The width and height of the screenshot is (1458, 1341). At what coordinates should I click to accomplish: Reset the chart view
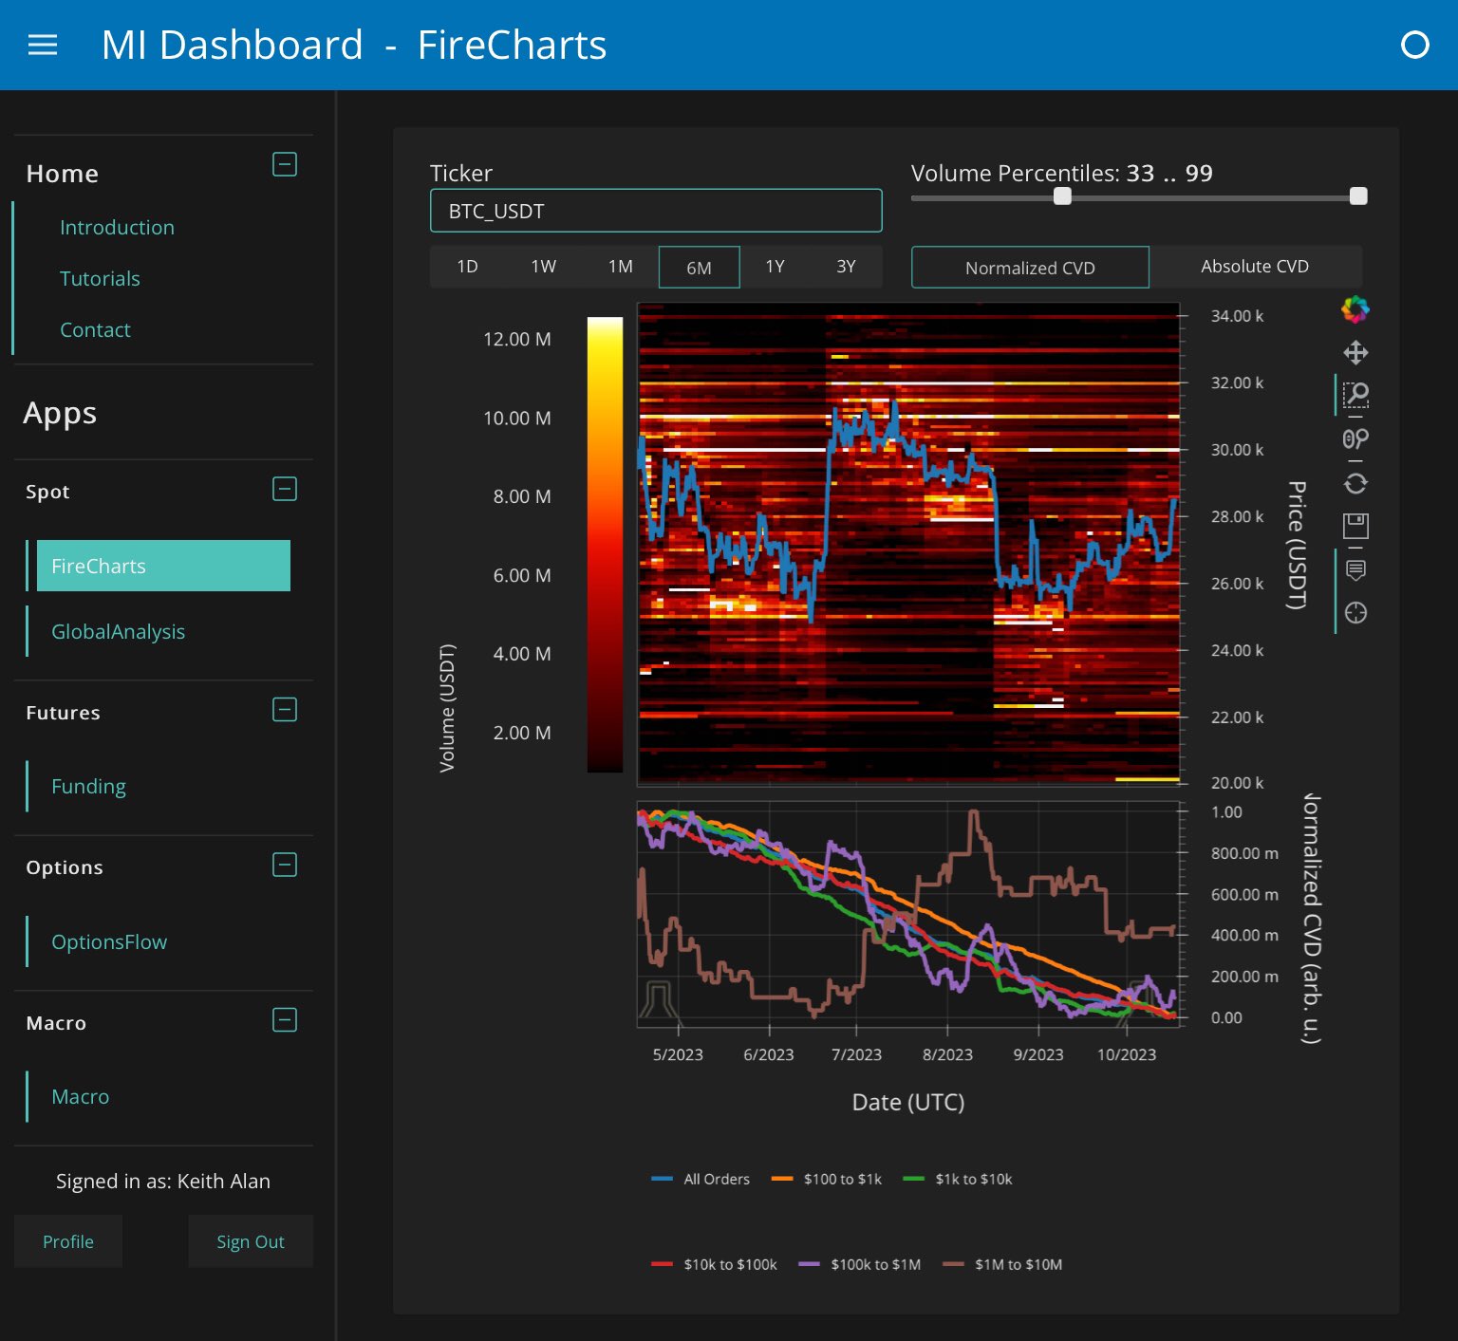coord(1355,484)
